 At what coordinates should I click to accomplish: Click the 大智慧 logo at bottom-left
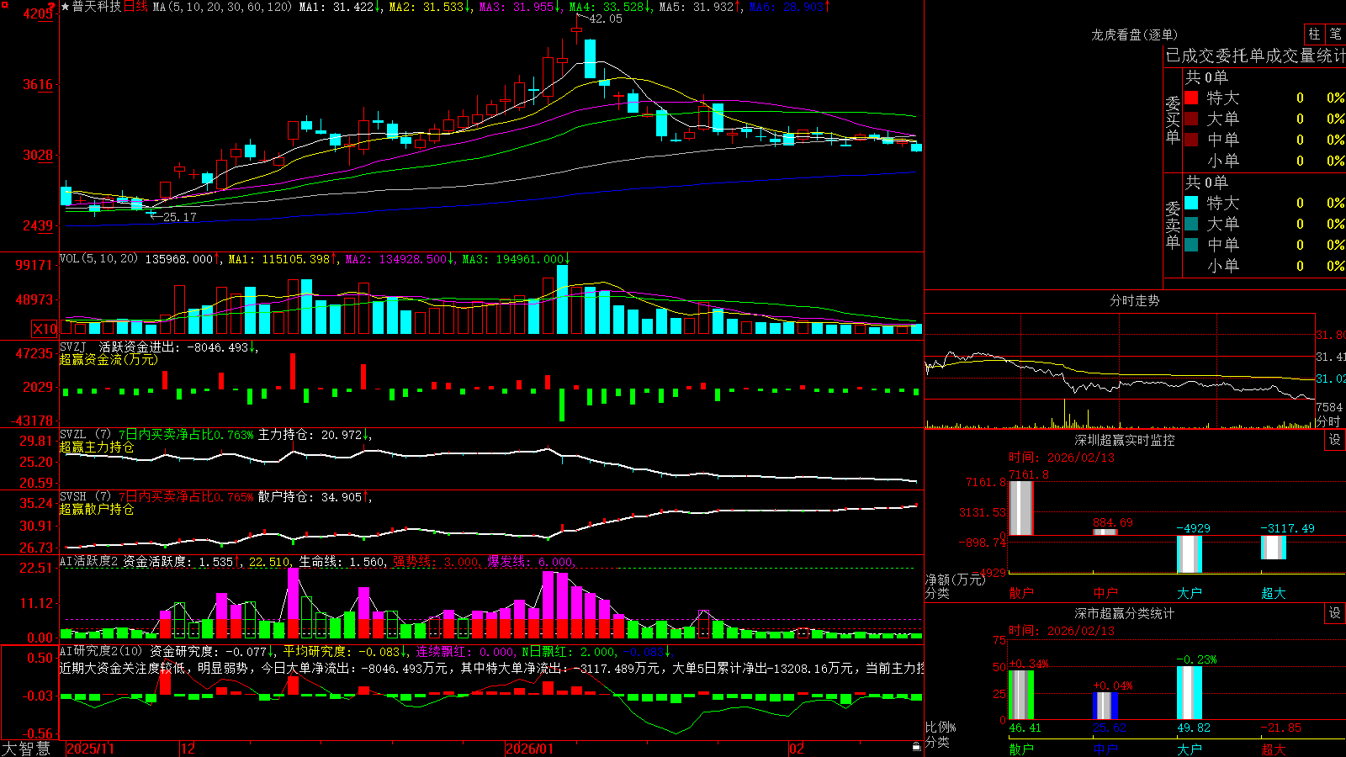coord(26,749)
